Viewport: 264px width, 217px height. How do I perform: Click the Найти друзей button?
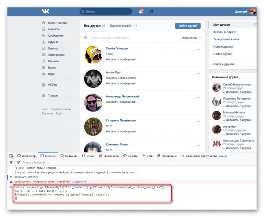click(188, 26)
